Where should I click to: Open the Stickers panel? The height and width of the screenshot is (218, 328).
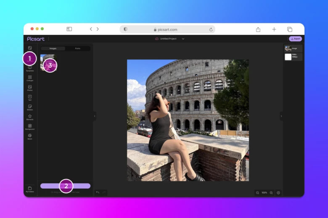pos(30,107)
